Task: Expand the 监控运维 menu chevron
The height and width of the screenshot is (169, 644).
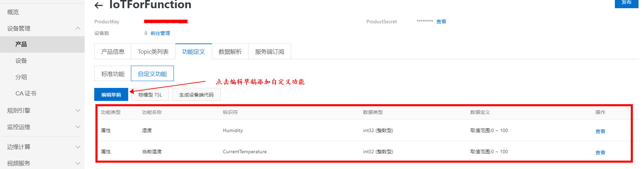Action: click(78, 127)
